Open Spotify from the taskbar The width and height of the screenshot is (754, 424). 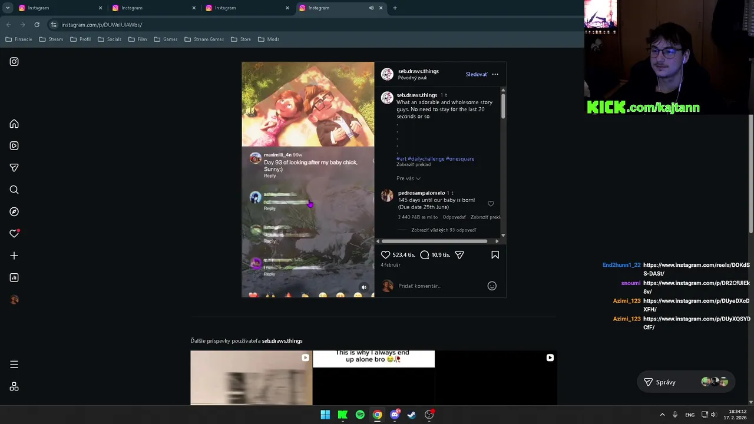[360, 415]
